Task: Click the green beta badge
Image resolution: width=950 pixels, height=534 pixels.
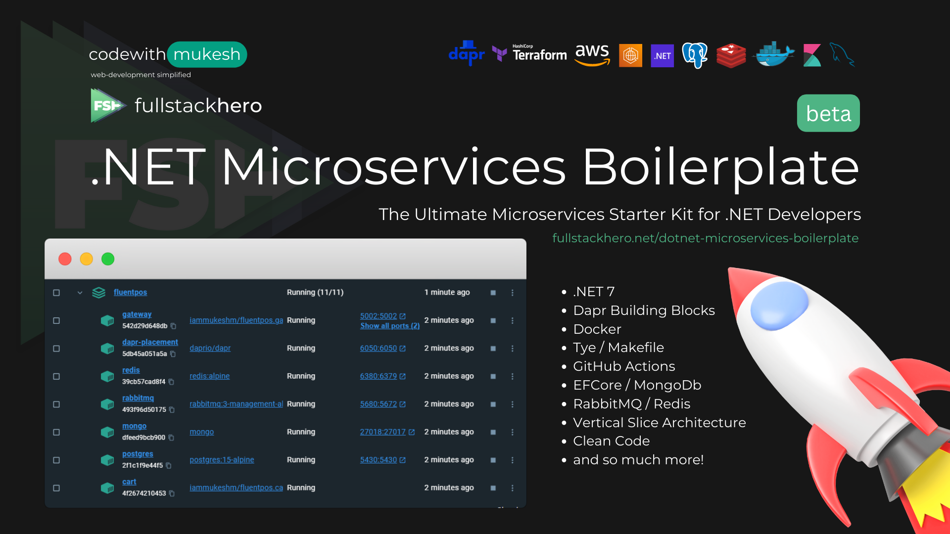Action: [828, 113]
